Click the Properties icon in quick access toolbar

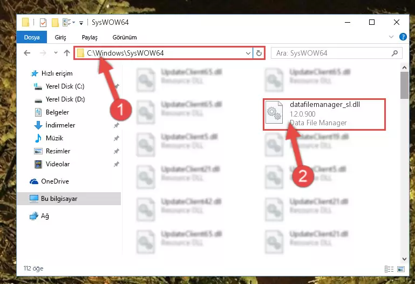point(43,23)
